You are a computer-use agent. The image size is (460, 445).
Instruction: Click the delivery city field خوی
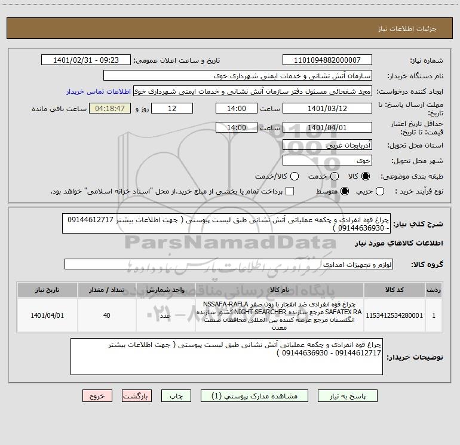click(327, 160)
